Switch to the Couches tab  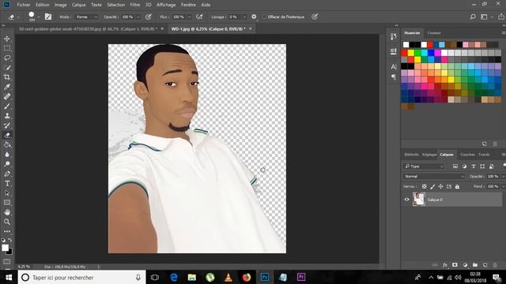pos(467,155)
